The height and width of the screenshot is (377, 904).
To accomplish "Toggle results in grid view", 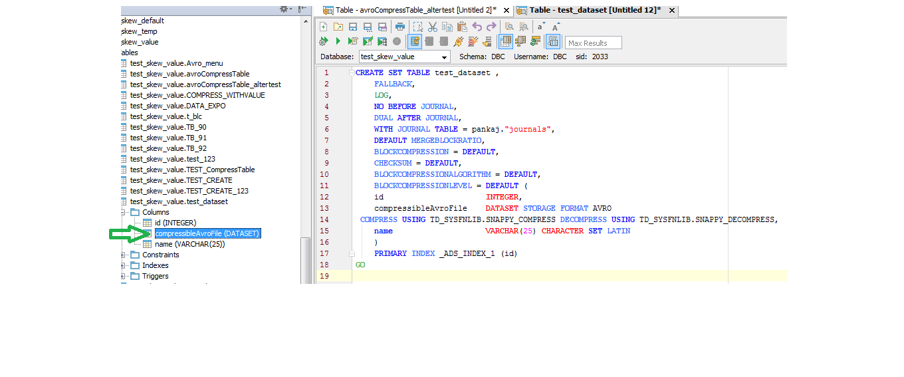I will click(506, 41).
